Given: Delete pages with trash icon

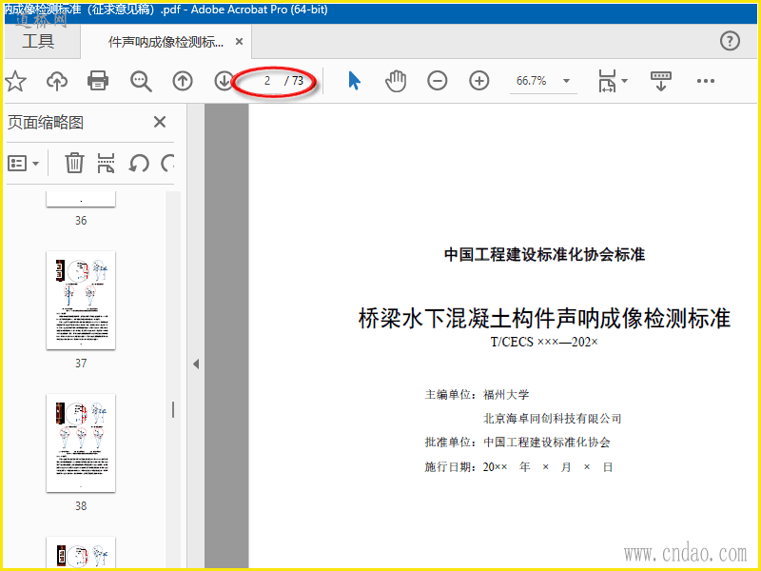Looking at the screenshot, I should coord(74,163).
